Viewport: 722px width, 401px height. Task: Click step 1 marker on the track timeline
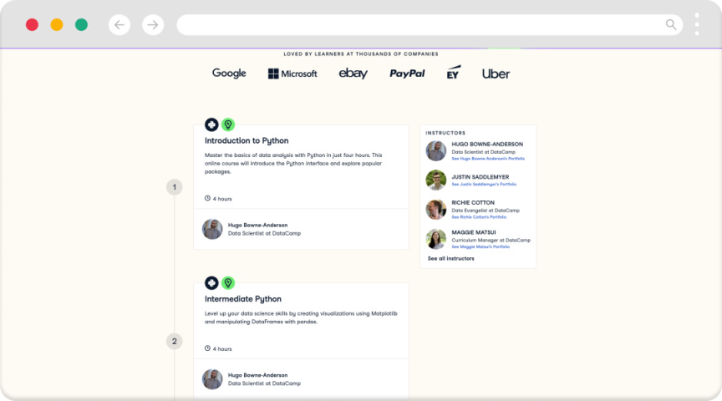click(x=174, y=187)
